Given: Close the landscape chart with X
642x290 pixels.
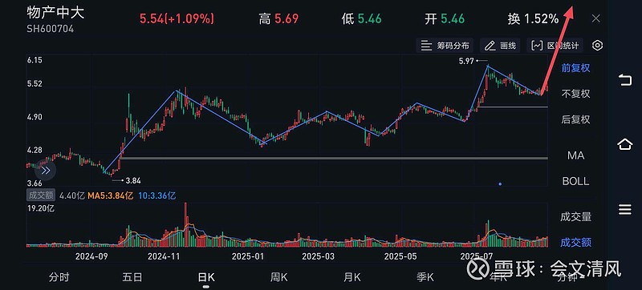Looking at the screenshot, I should [596, 18].
